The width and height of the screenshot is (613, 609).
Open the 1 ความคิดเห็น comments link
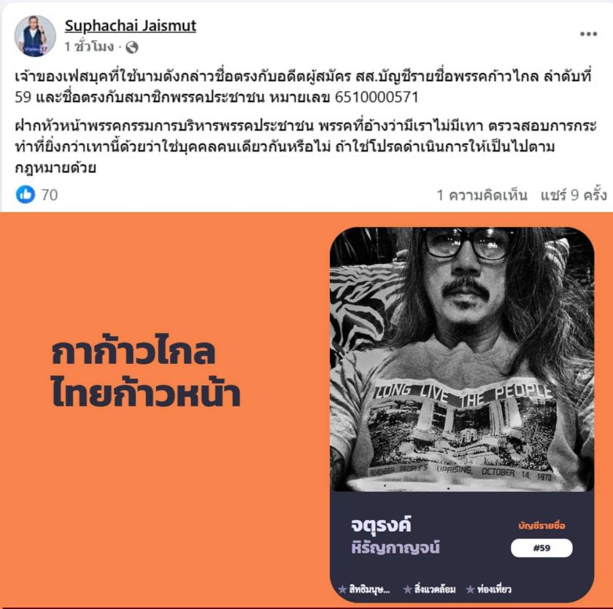(x=482, y=195)
